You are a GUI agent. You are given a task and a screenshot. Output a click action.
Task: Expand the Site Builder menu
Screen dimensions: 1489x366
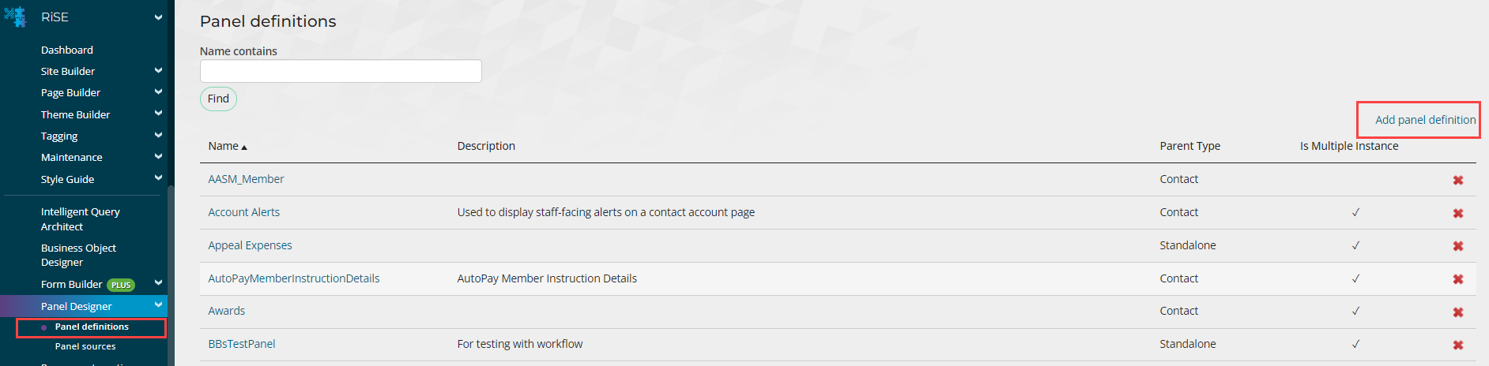(158, 71)
